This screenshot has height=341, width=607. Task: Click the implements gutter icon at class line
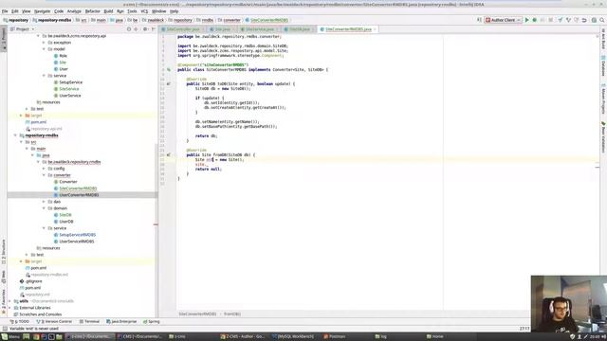[x=169, y=69]
